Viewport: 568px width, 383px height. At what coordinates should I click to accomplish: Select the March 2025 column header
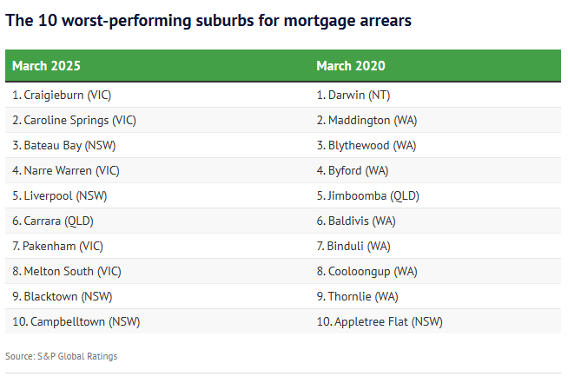47,66
